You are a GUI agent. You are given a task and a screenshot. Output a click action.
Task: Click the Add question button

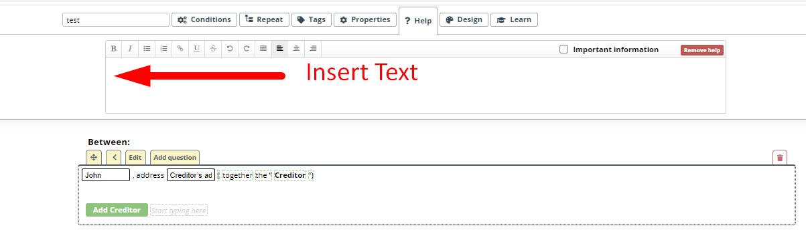click(x=175, y=157)
